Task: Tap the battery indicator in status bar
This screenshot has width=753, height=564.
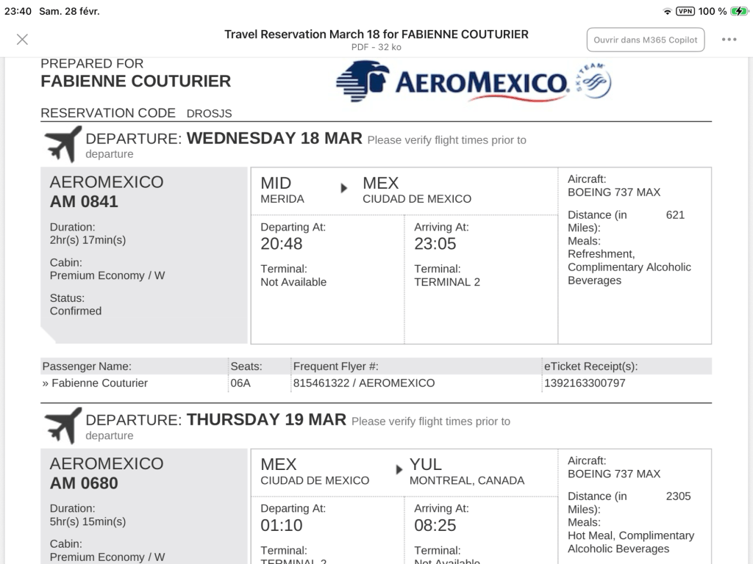Action: [x=739, y=11]
